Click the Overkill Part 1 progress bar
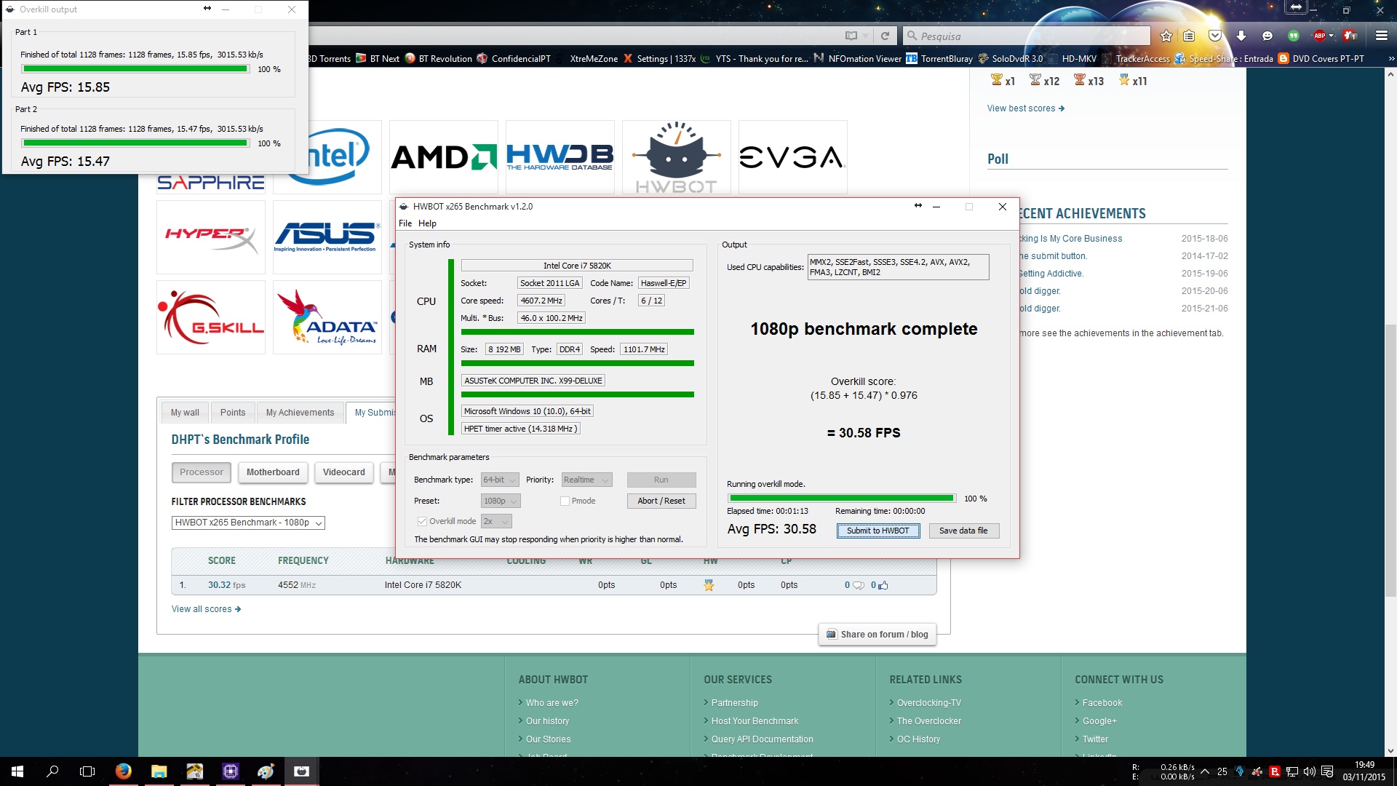 135,69
